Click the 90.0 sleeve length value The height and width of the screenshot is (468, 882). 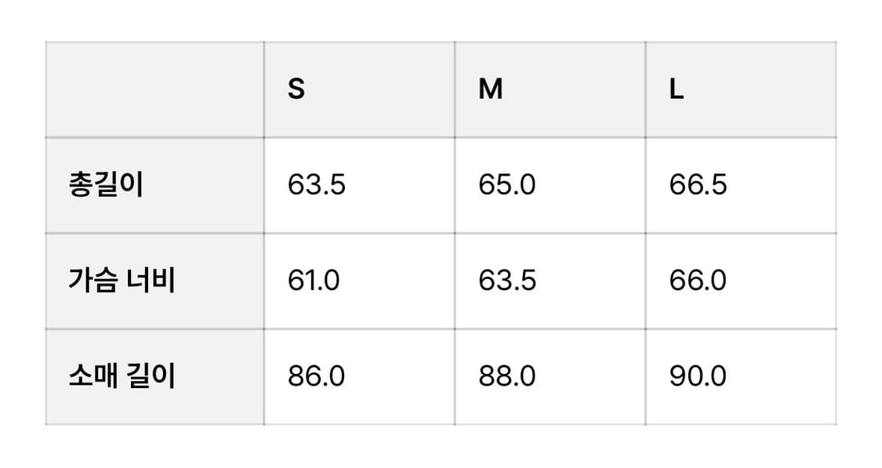tap(698, 376)
